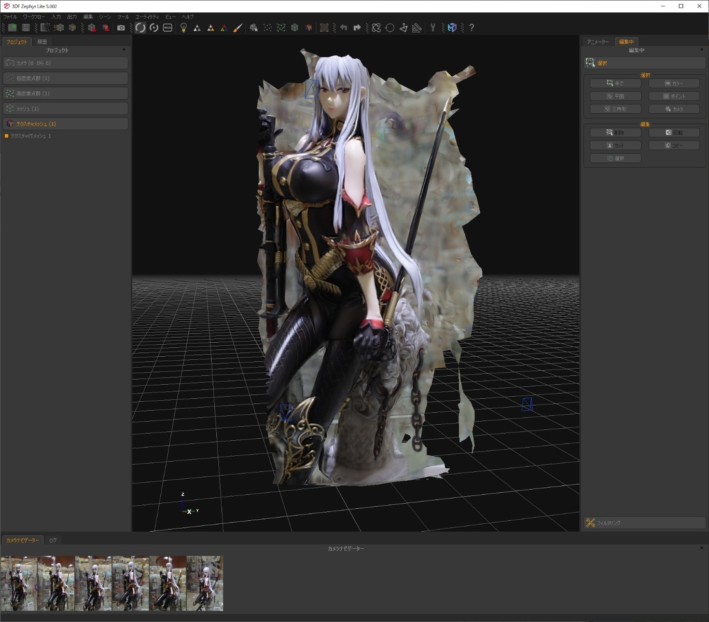Screen dimensions: 709x622
Task: Select the カメラナビゲーター tab
Action: (22, 540)
